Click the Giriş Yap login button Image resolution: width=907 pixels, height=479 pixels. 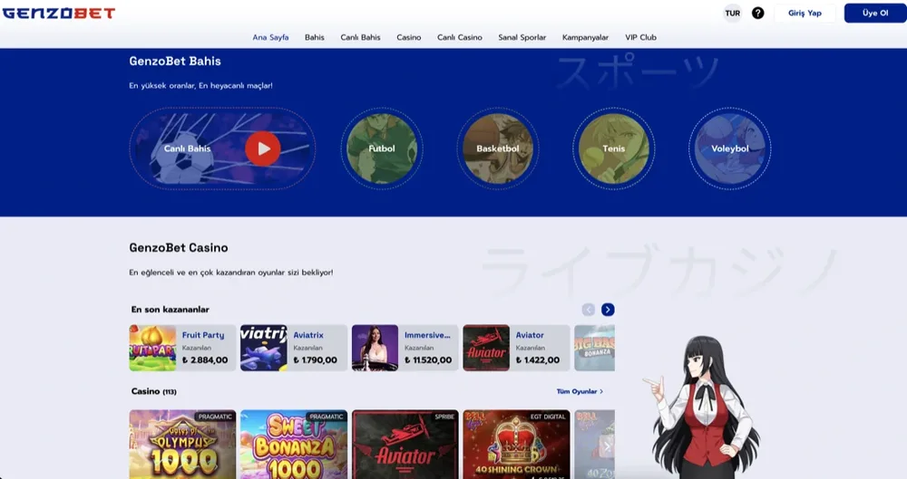click(x=805, y=13)
